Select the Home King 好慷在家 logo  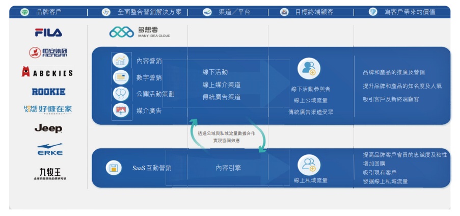tap(47, 109)
